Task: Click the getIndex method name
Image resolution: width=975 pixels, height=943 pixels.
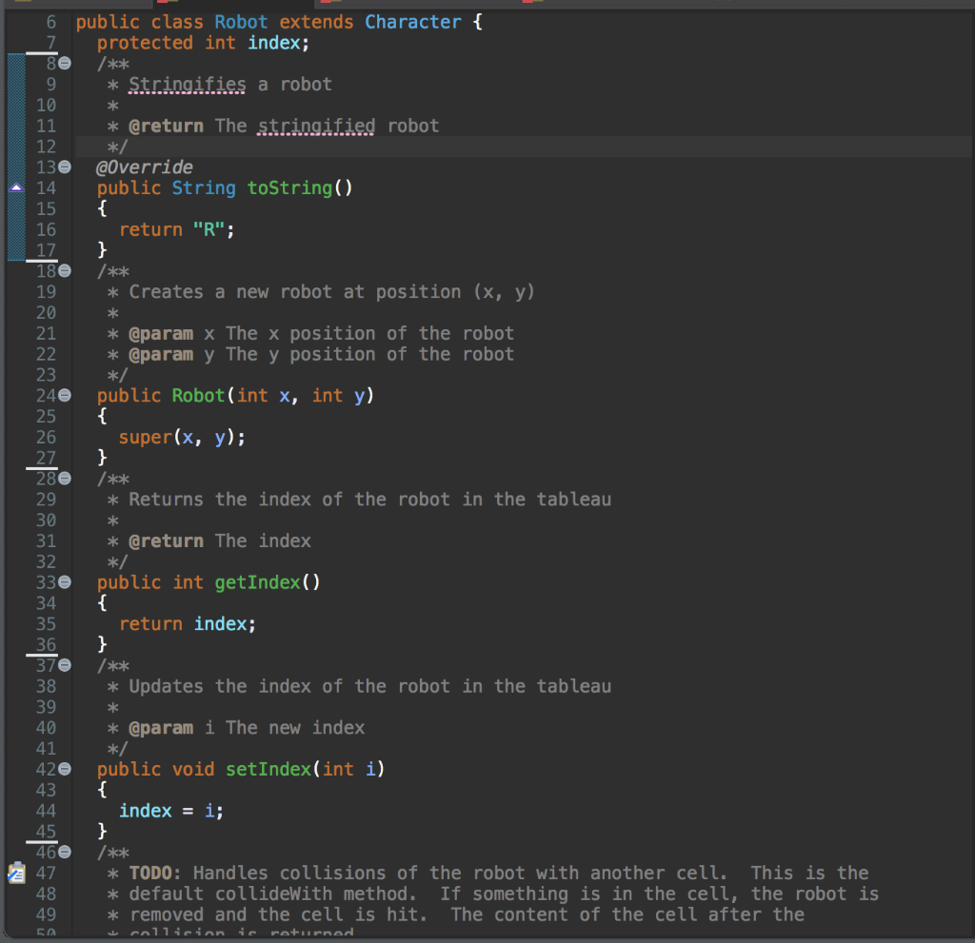Action: pyautogui.click(x=257, y=582)
